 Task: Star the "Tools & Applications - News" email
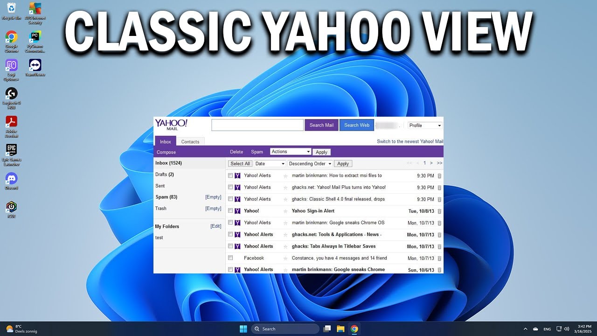tap(285, 235)
